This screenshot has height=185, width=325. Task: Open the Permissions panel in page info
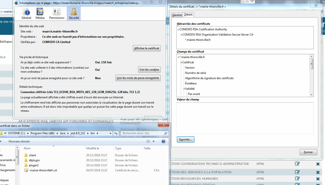click(57, 13)
